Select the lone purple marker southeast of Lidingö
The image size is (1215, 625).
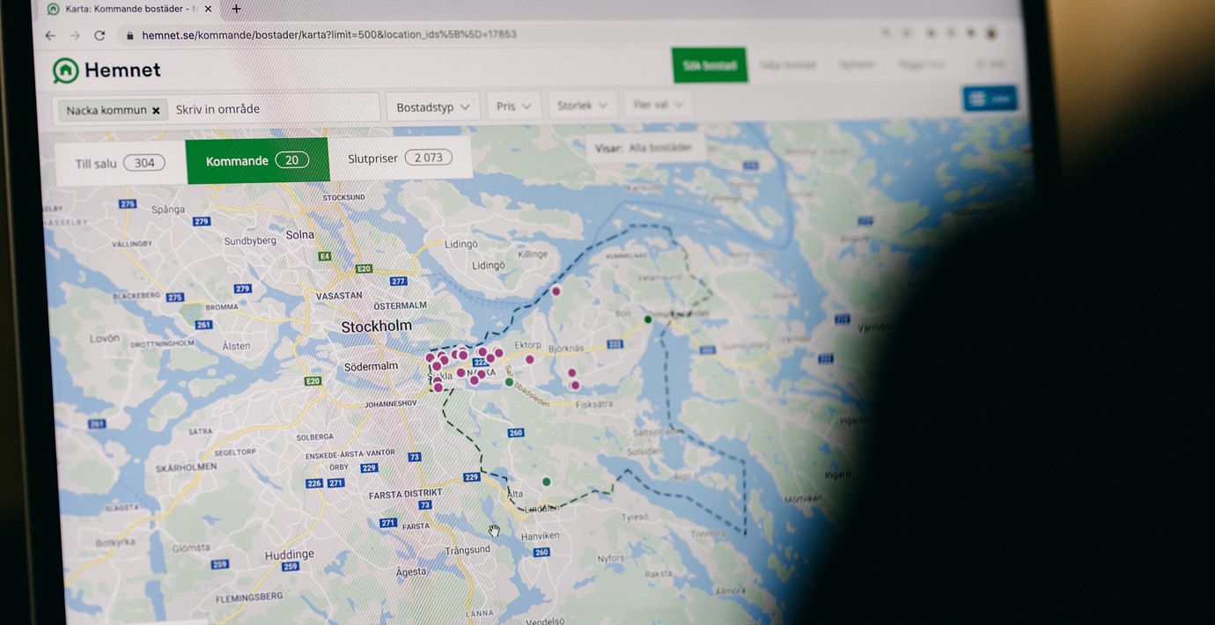click(x=556, y=290)
